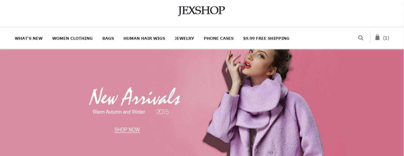View $9.99 FREE SHIPPING deals

coord(266,38)
